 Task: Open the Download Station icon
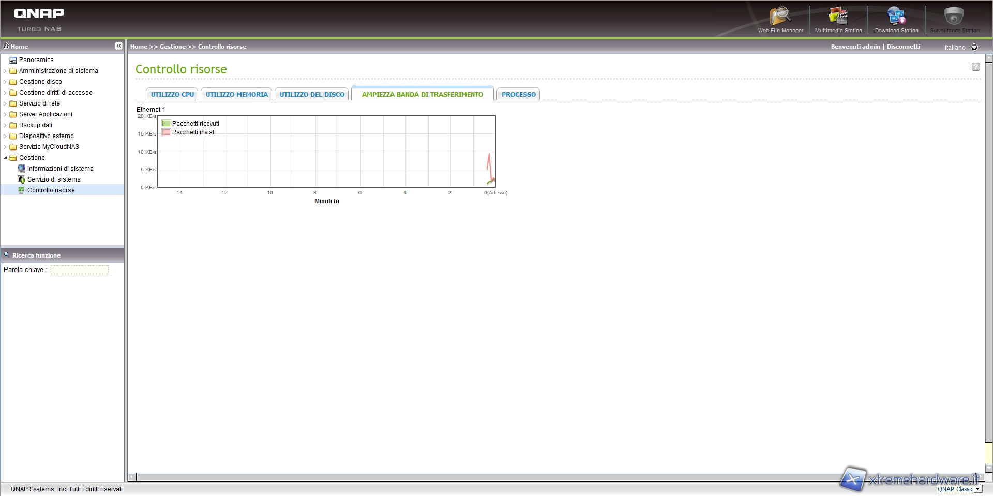pyautogui.click(x=896, y=17)
